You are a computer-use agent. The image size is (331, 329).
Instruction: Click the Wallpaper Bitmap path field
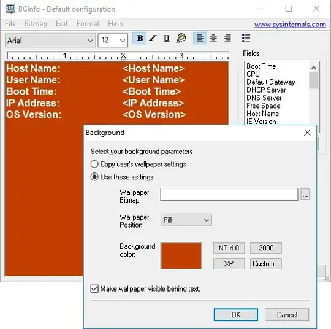229,194
